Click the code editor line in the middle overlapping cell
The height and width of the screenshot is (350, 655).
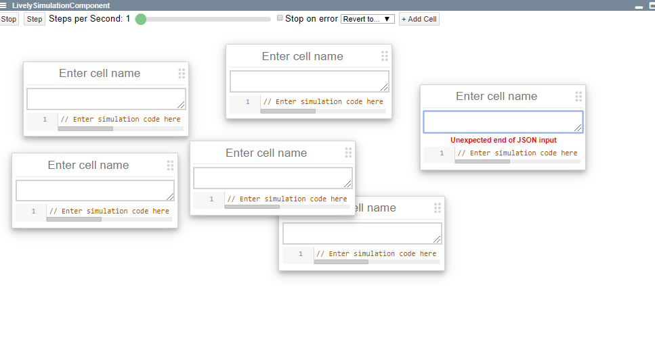(287, 199)
